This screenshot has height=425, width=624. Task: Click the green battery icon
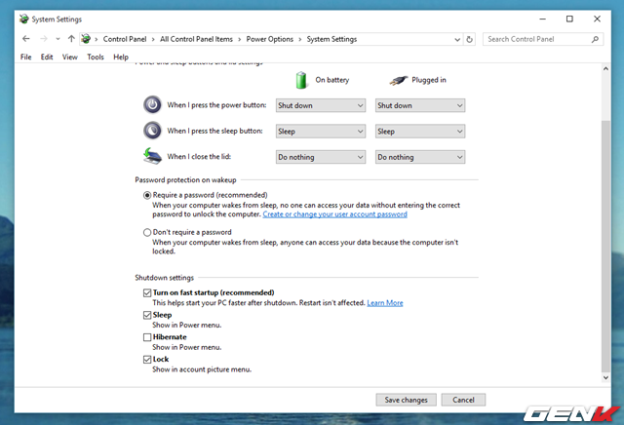[x=301, y=80]
